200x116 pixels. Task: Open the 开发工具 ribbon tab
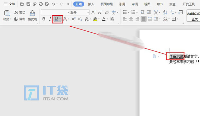[x=188, y=4]
